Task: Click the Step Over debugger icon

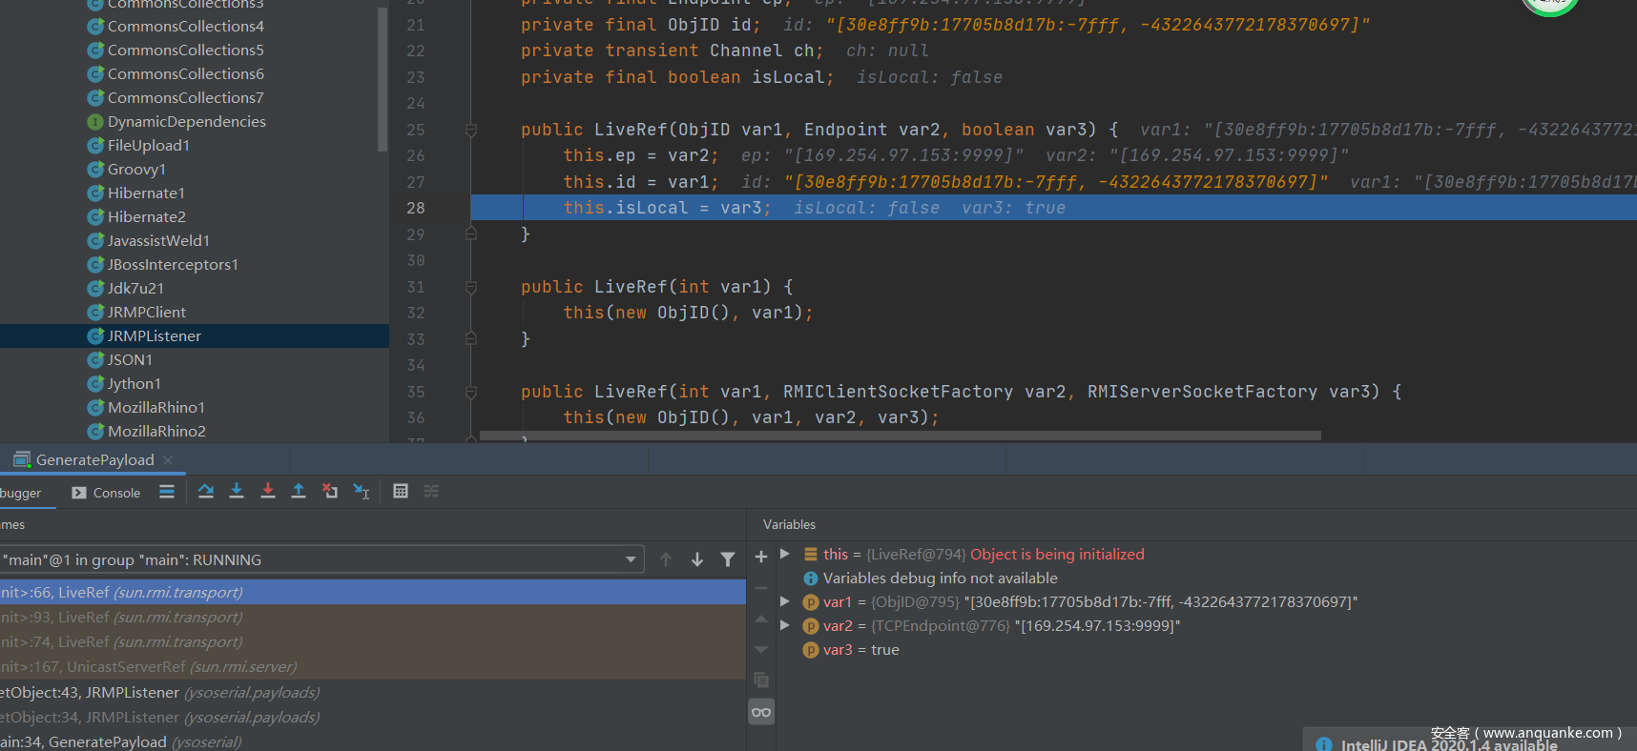Action: (206, 491)
